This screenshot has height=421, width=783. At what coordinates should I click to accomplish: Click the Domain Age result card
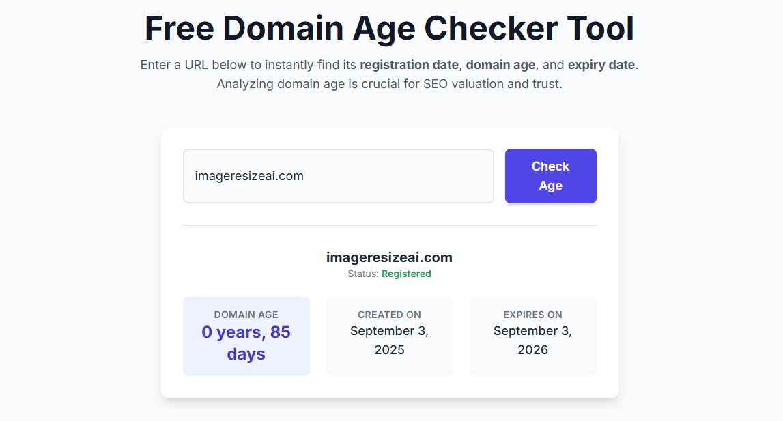tap(246, 336)
